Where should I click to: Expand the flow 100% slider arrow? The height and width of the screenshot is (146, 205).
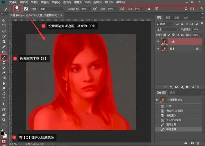pos(117,9)
